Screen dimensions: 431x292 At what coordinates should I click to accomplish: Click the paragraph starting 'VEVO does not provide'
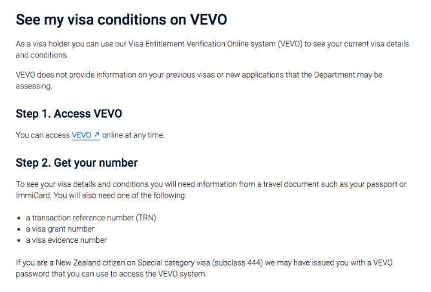coord(199,81)
